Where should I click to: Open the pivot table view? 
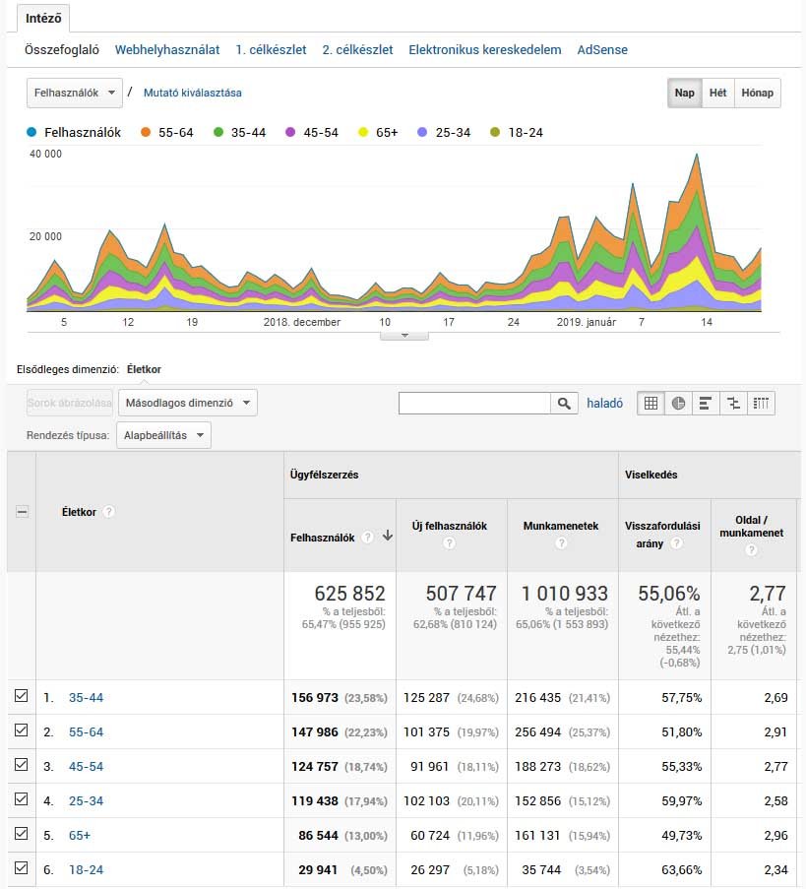click(x=762, y=403)
